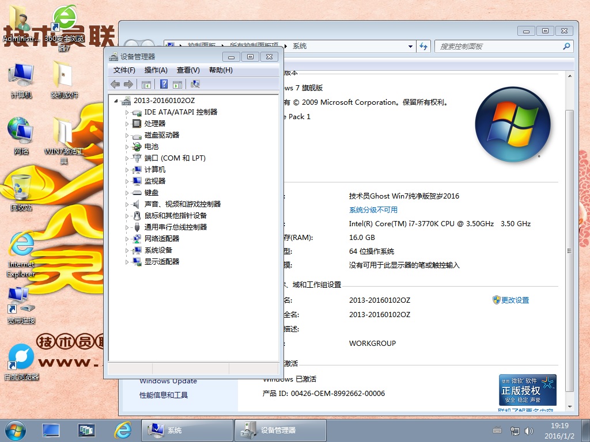Image resolution: width=590 pixels, height=442 pixels.
Task: Open the 网络 desktop icon
Action: (21, 136)
